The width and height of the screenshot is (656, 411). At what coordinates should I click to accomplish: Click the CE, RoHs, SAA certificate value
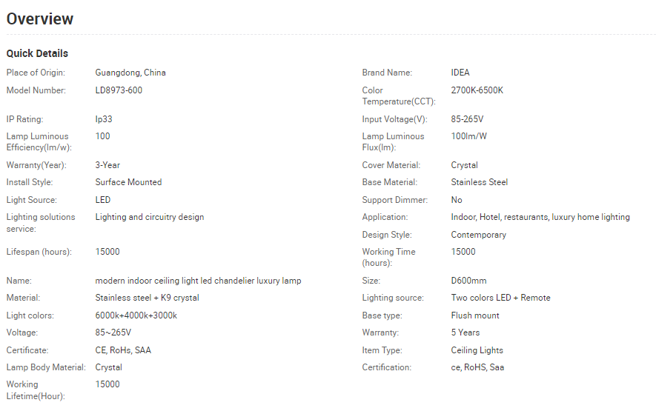(123, 350)
